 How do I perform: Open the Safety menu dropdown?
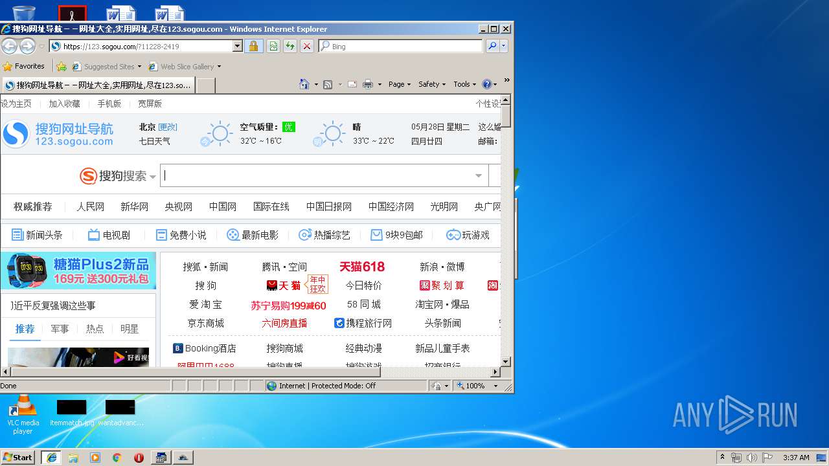click(432, 84)
